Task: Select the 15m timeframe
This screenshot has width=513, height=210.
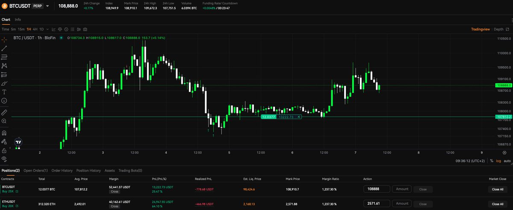Action: tap(21, 29)
